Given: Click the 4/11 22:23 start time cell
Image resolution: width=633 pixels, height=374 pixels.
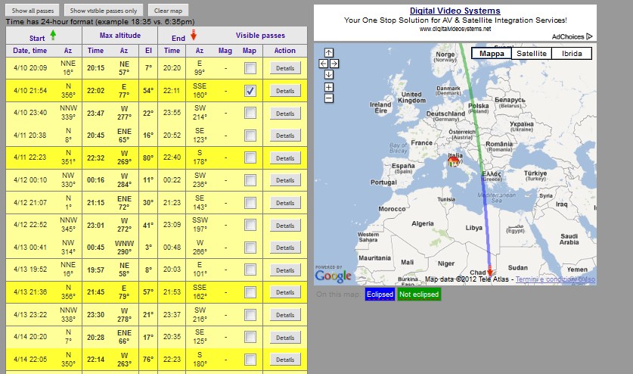Looking at the screenshot, I should 30,157.
